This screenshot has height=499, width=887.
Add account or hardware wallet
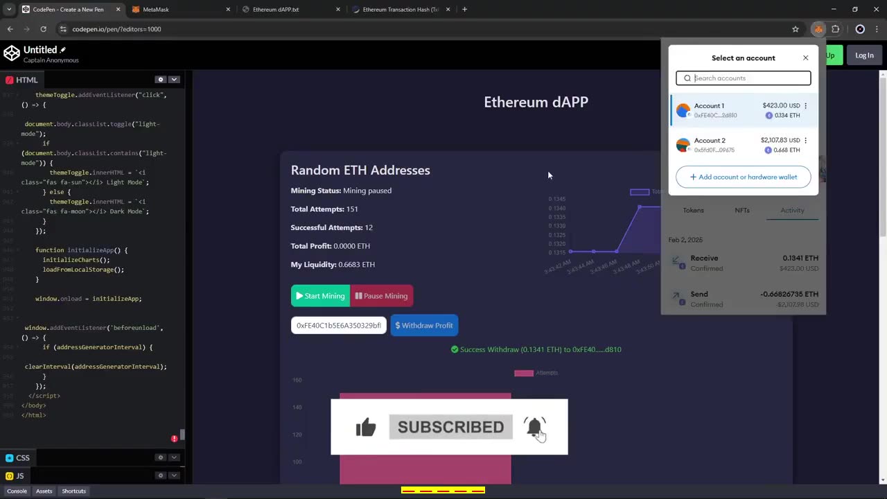(x=743, y=177)
